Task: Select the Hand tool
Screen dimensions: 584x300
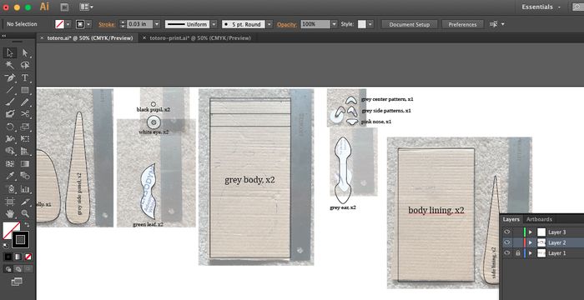Action: [10, 213]
